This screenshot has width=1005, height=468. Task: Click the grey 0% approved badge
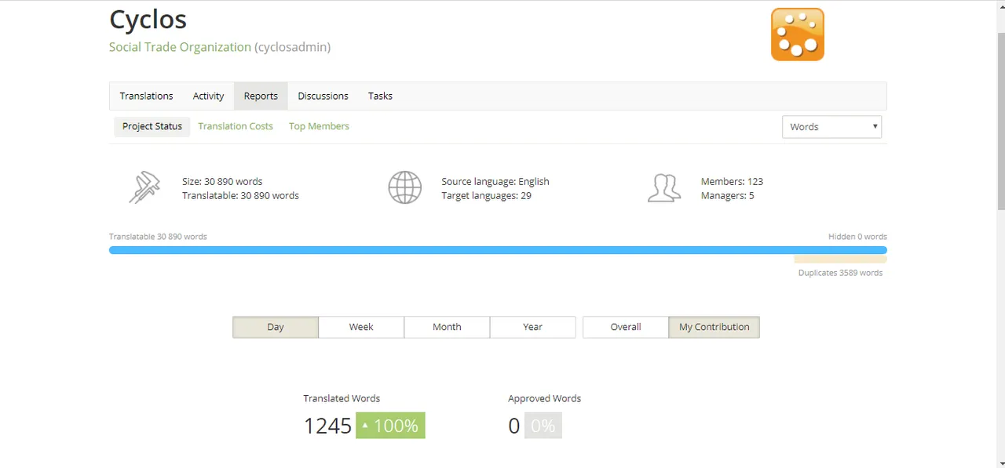point(543,426)
